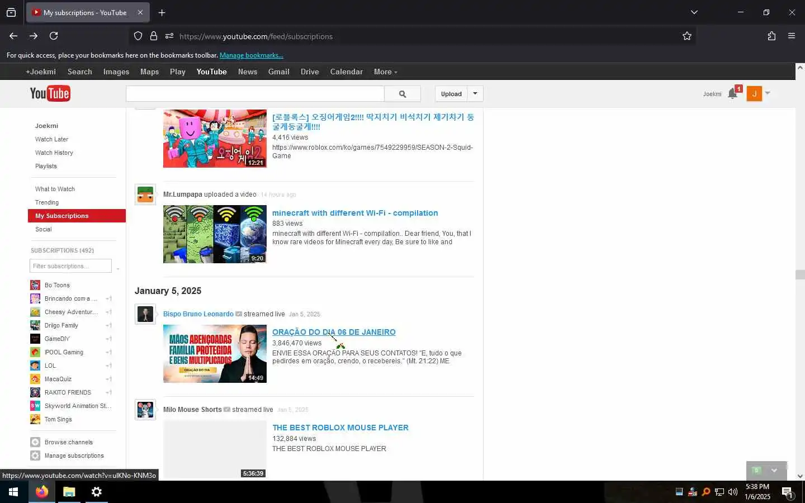Open Settings from the taskbar

point(96,492)
